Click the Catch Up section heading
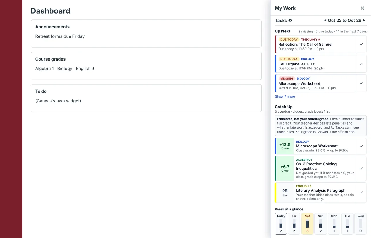Screen dimensions: 371x238 point(284,107)
